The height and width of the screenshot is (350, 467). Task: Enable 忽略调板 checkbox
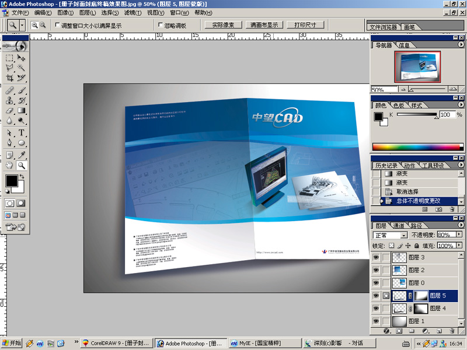(161, 25)
